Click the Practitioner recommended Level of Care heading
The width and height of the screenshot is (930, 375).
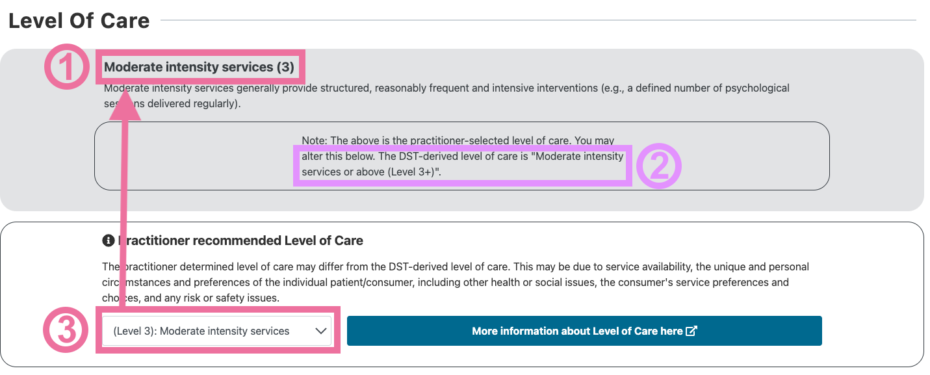[240, 240]
